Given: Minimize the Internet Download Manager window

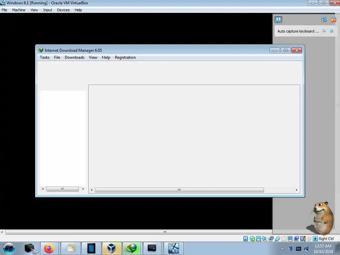Looking at the screenshot, I should [x=275, y=50].
